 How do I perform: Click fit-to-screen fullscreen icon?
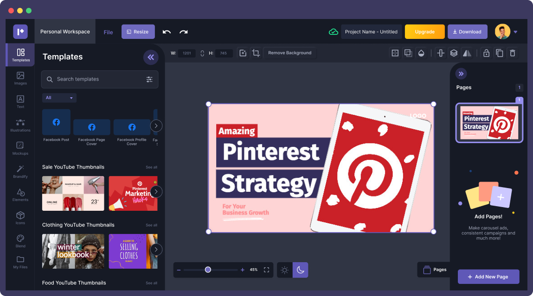click(x=266, y=270)
